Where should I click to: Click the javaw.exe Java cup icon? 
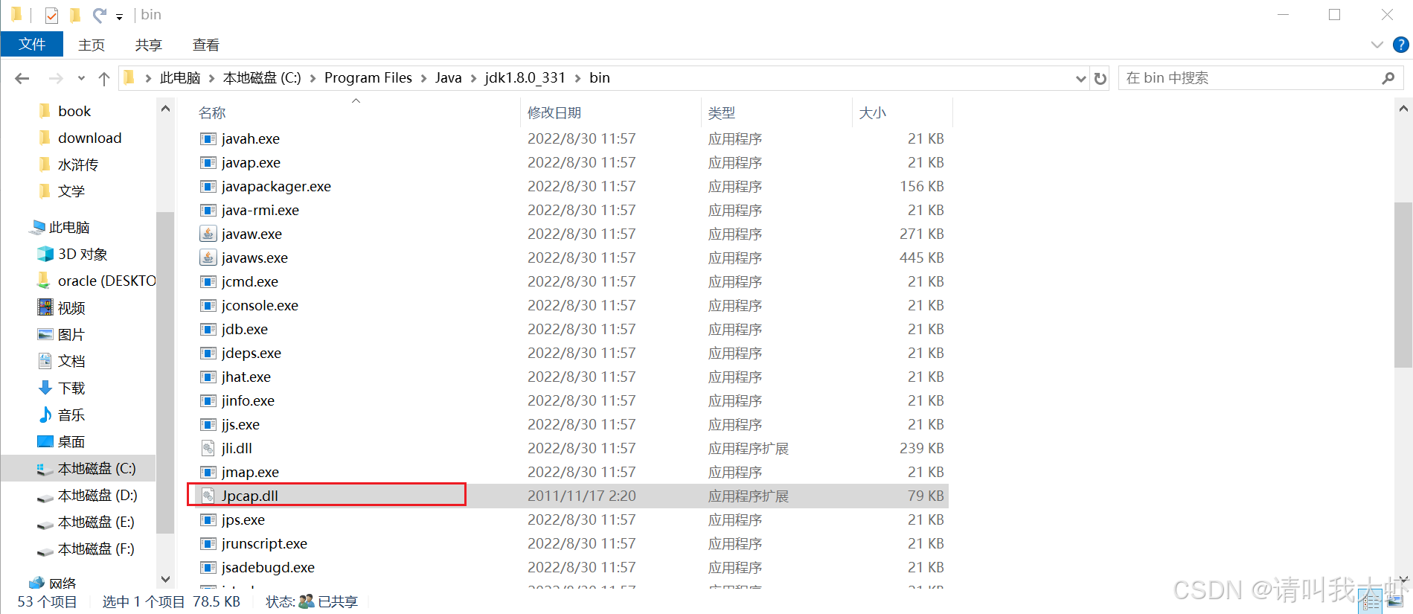(x=208, y=234)
